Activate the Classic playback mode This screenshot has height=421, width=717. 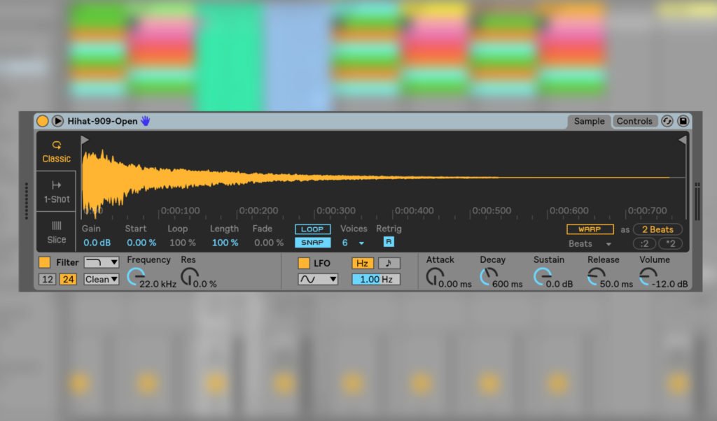tap(56, 152)
